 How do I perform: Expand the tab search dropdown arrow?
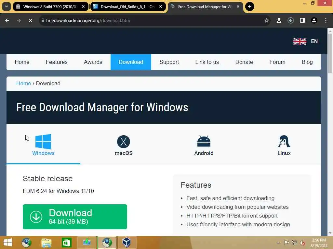click(x=7, y=6)
